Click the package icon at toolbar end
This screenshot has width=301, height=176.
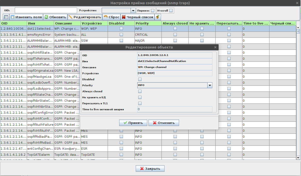(158, 17)
